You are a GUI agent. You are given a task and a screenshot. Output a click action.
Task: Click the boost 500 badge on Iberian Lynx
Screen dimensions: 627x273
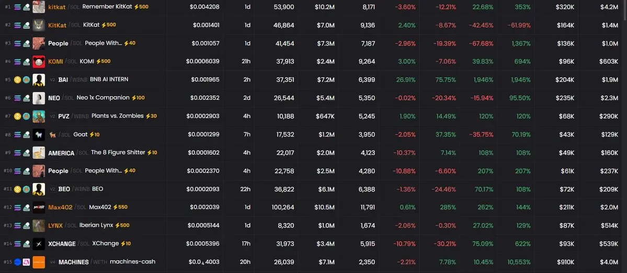122,225
